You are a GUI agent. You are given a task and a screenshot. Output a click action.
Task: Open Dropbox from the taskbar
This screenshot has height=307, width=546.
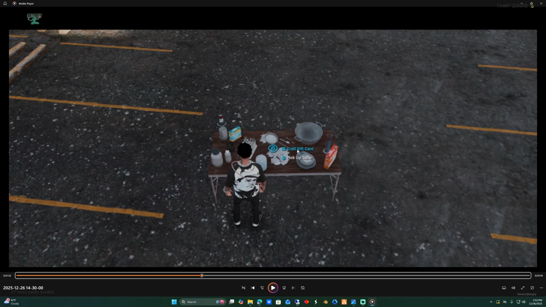pyautogui.click(x=269, y=302)
